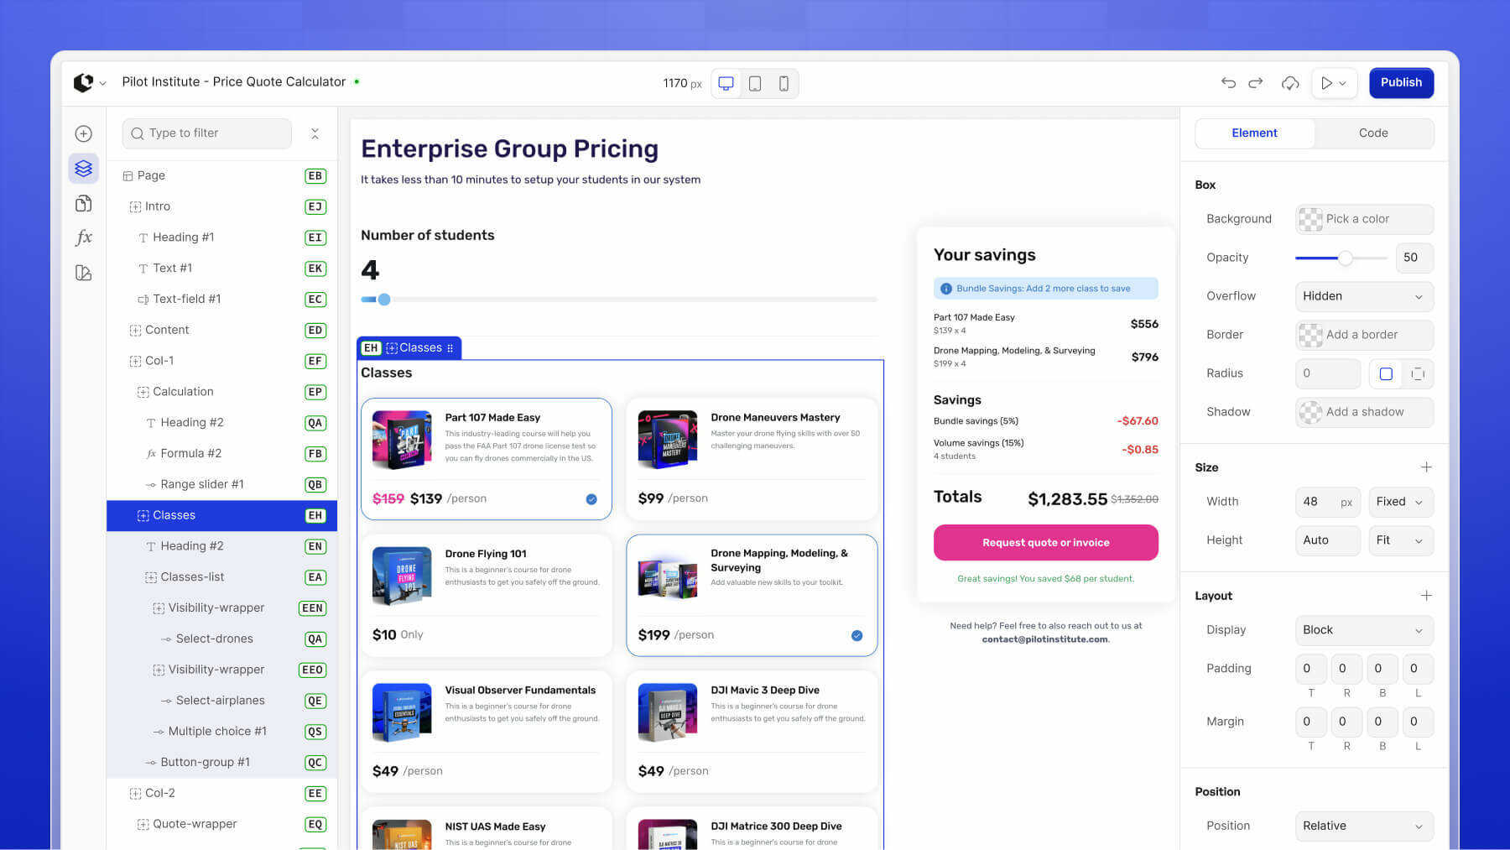Open the Display Block dropdown
The width and height of the screenshot is (1510, 850).
click(1363, 630)
